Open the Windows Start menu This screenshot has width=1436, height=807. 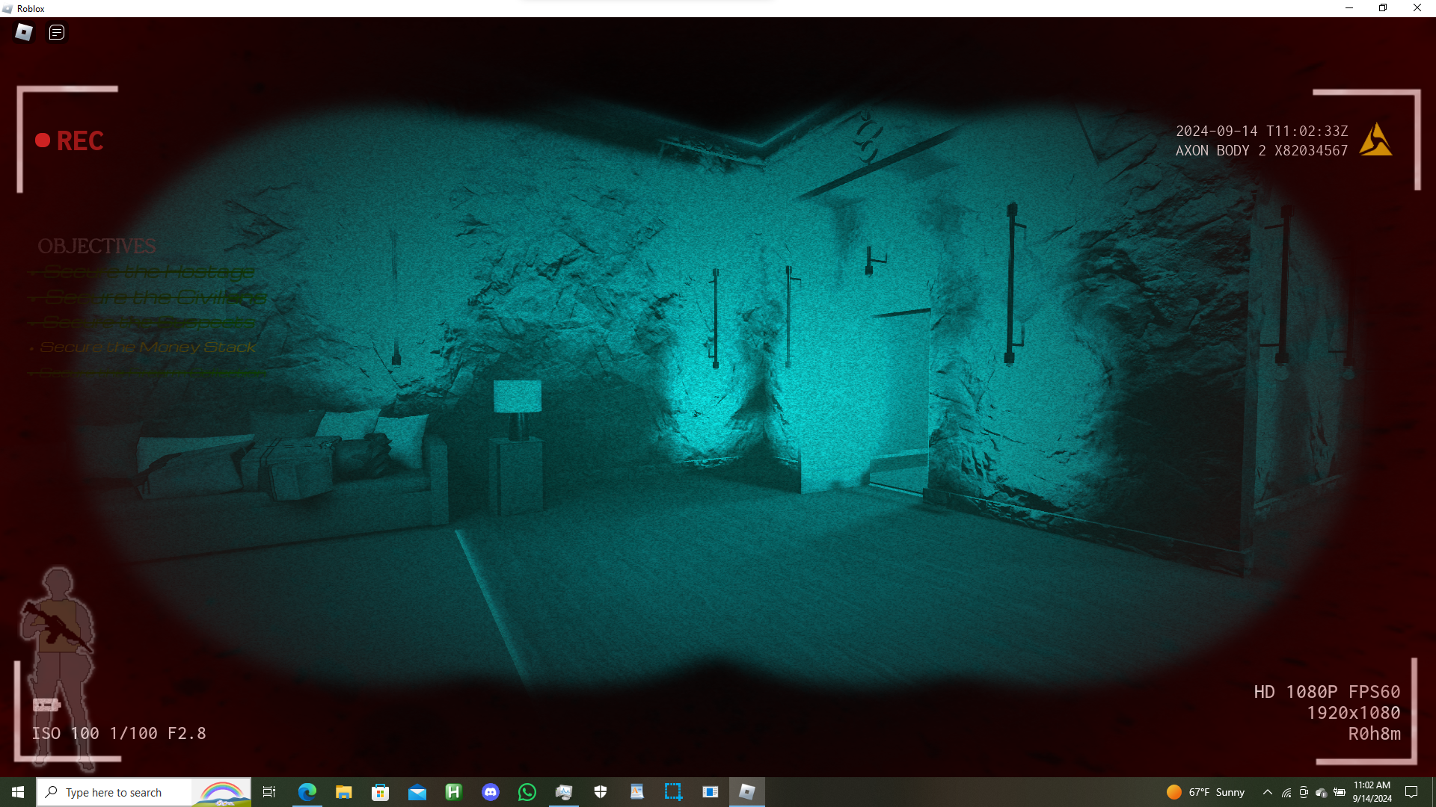pos(18,792)
